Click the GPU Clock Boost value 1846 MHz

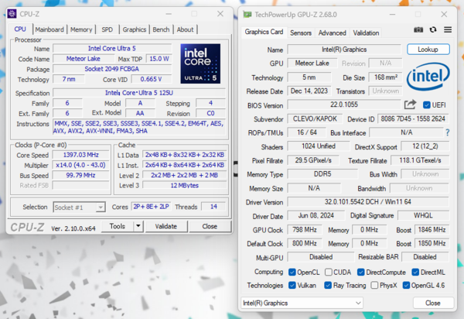(x=432, y=229)
